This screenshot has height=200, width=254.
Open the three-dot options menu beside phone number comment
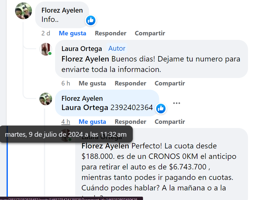click(177, 103)
